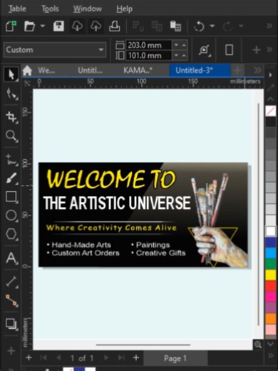Viewport: 278px width, 371px height.
Task: Expand the Undo history dropdown
Action: (x=212, y=26)
